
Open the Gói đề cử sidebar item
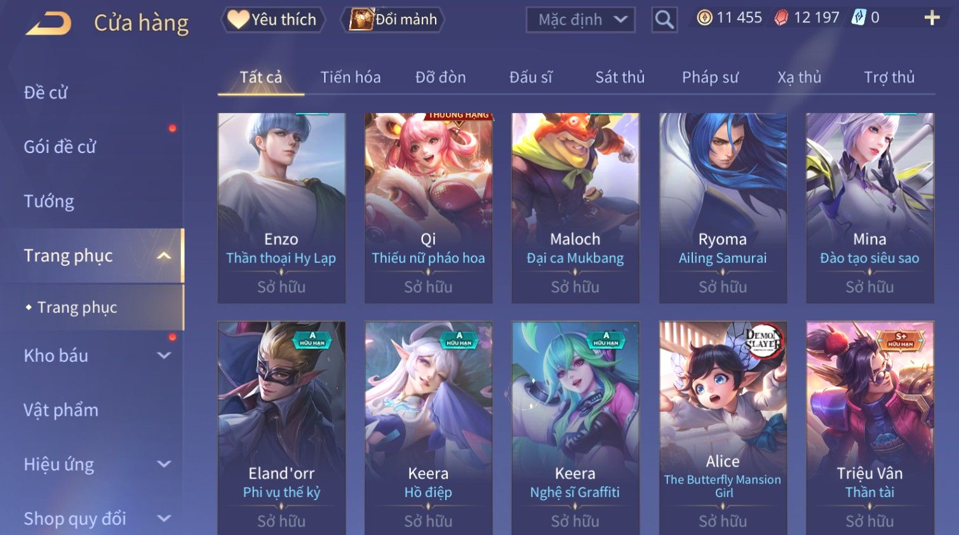(x=60, y=147)
